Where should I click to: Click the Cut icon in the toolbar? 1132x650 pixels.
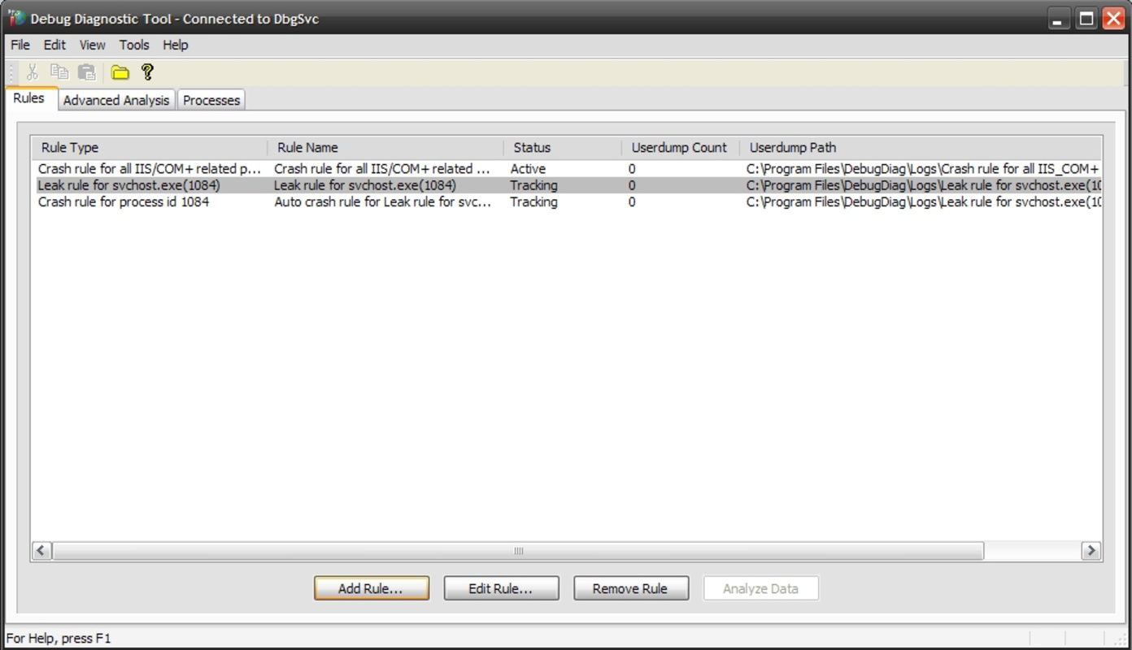coord(32,71)
